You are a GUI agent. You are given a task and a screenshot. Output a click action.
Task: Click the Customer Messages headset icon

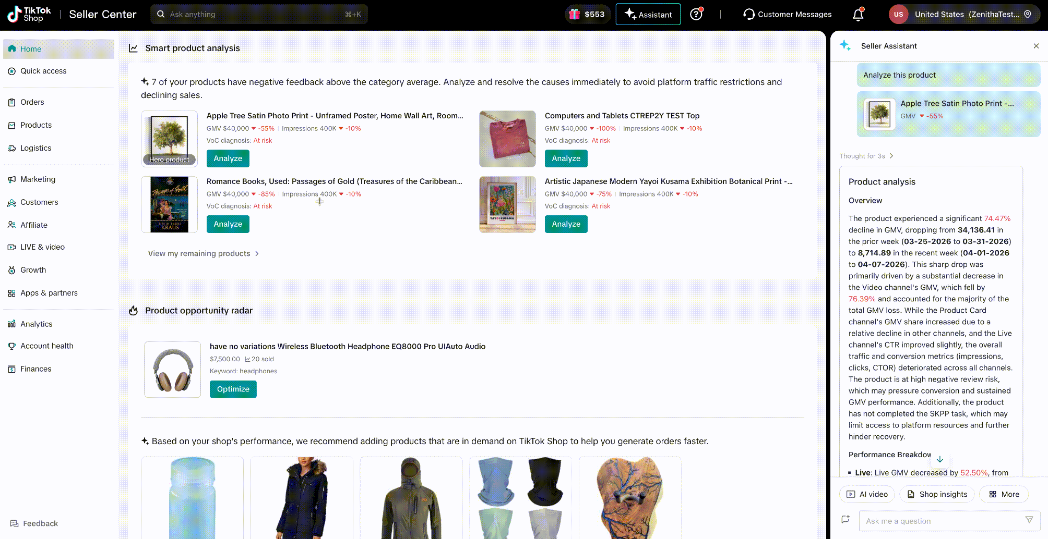[x=749, y=14]
